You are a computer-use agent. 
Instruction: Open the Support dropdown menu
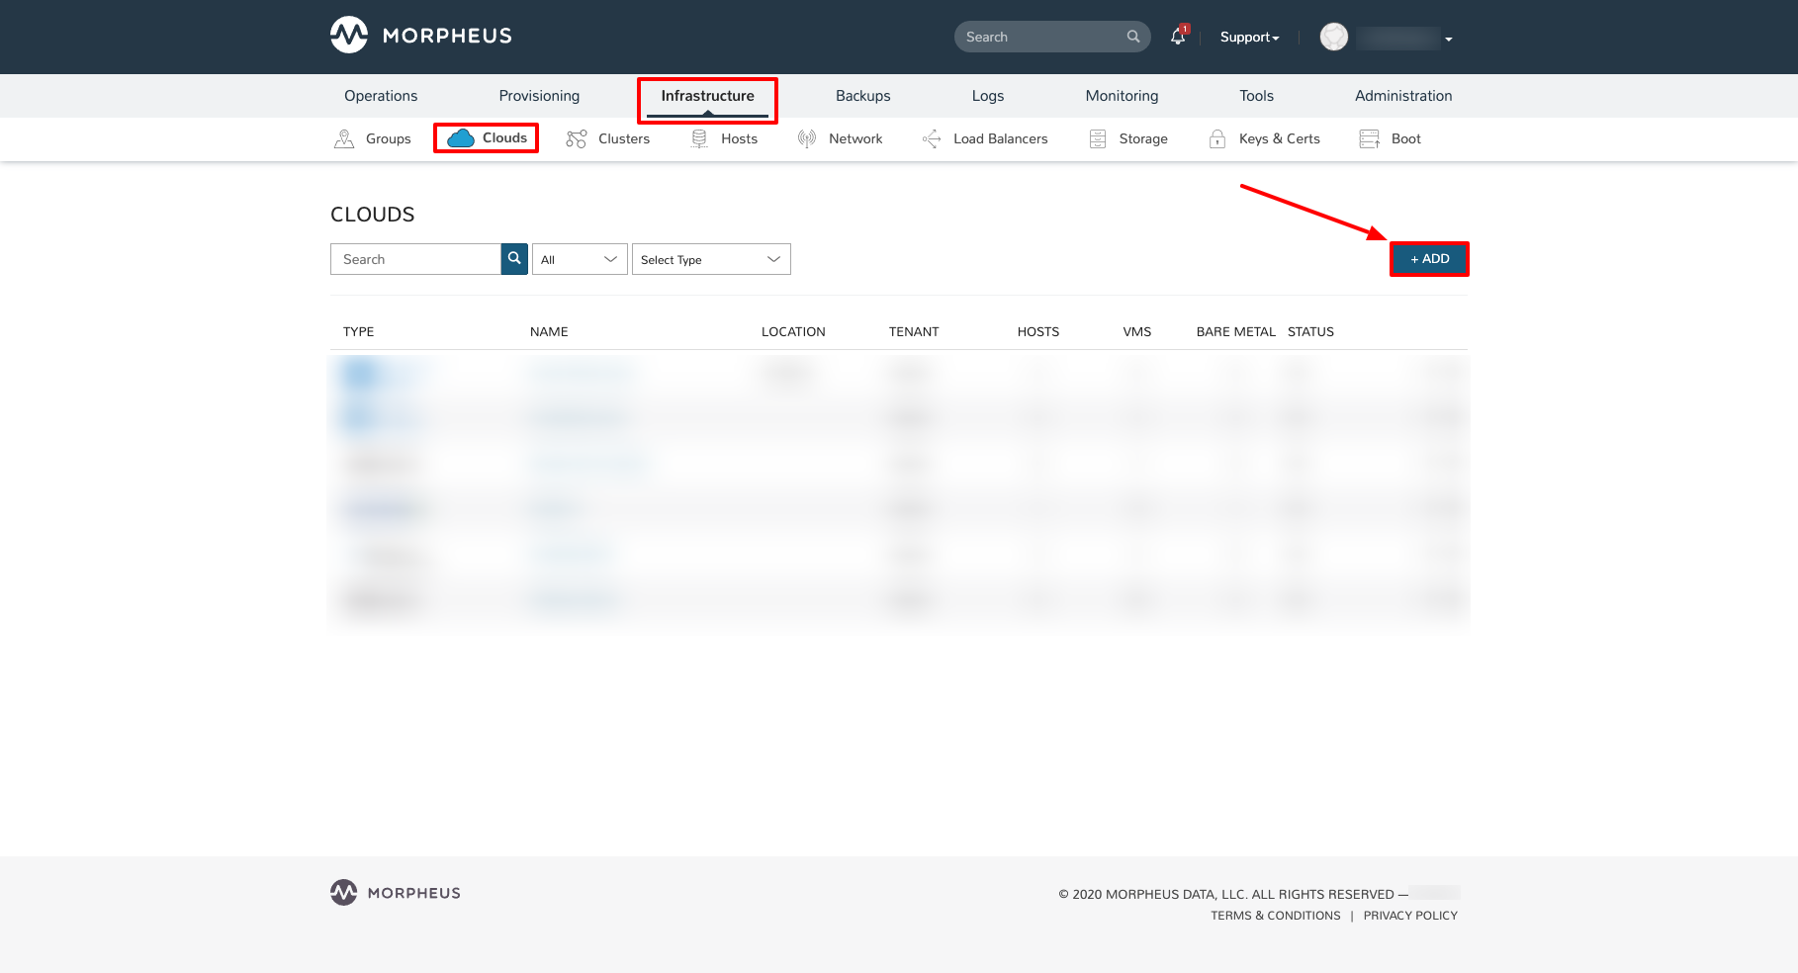1249,38
